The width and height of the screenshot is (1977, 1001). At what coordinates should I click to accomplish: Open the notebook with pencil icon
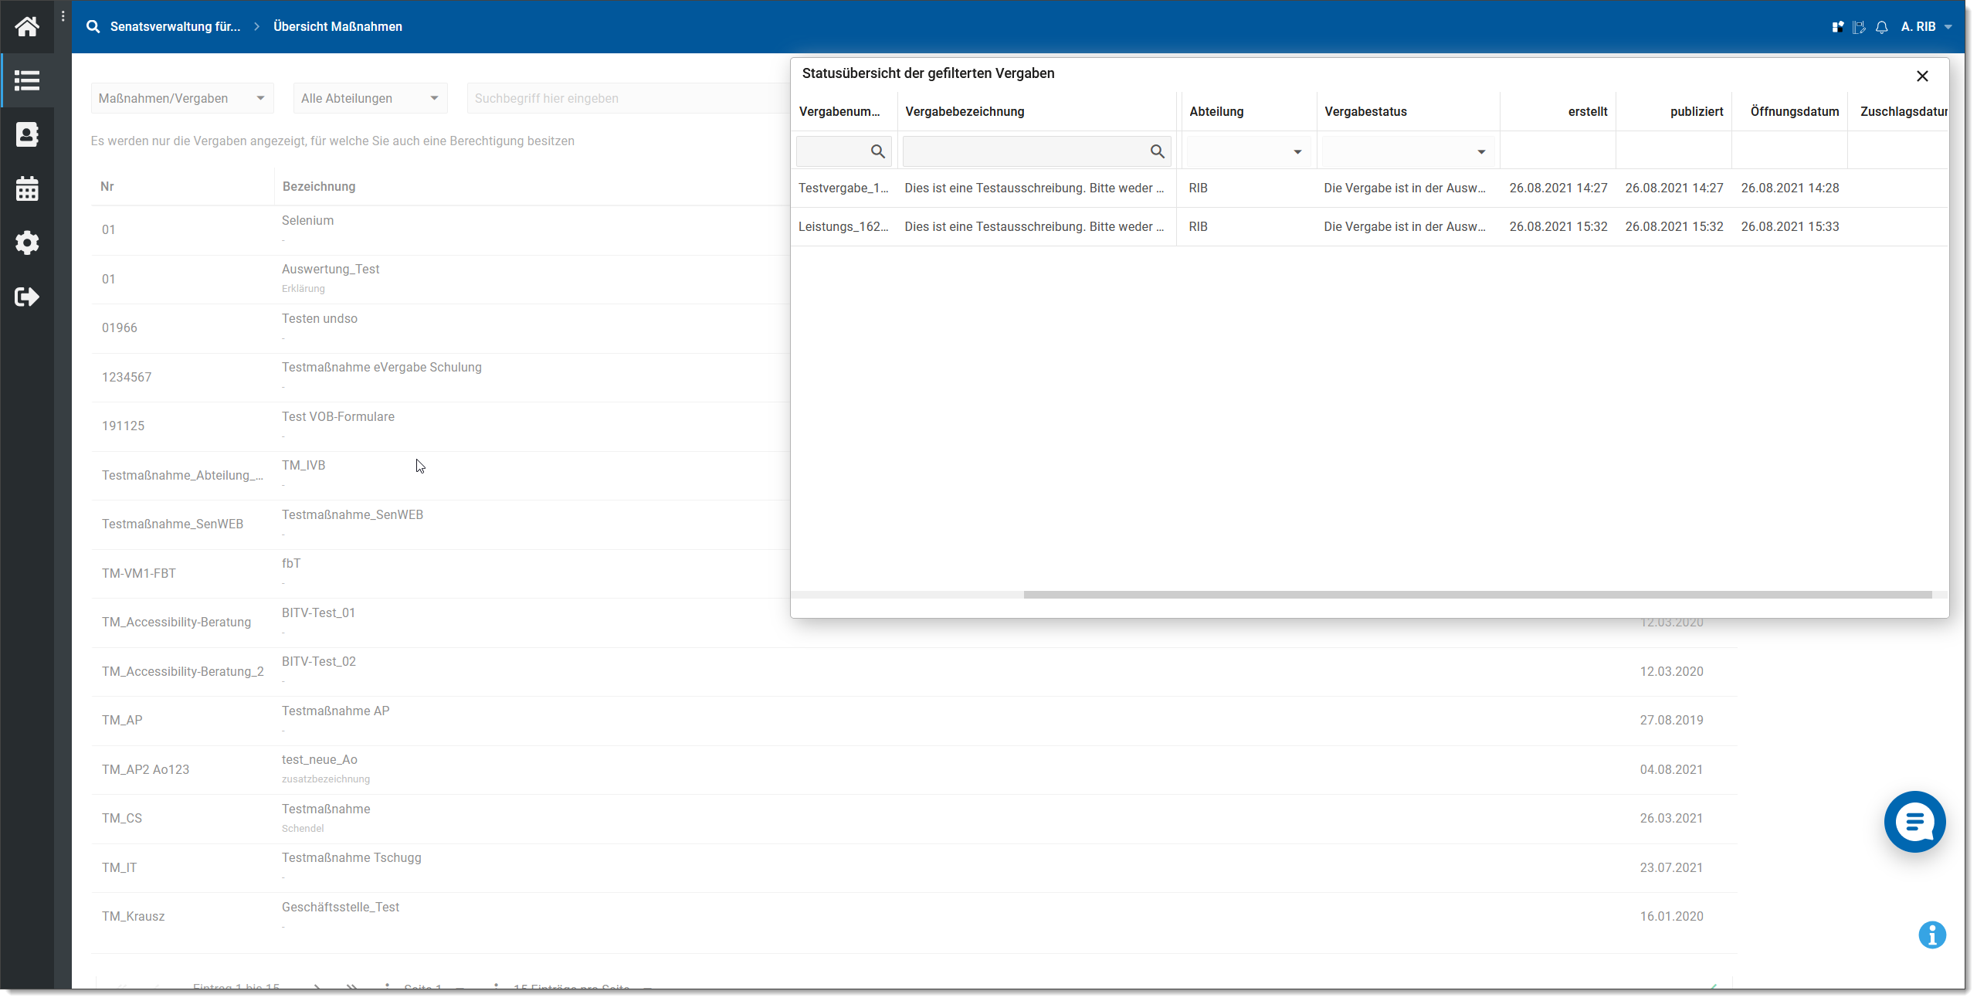[1860, 27]
